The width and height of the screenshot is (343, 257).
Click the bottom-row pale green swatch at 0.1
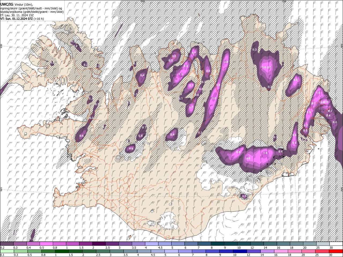7,251
